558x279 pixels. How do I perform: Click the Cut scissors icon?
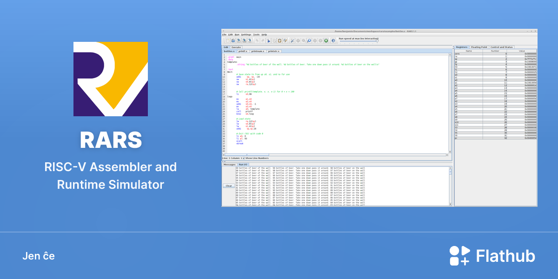[269, 40]
